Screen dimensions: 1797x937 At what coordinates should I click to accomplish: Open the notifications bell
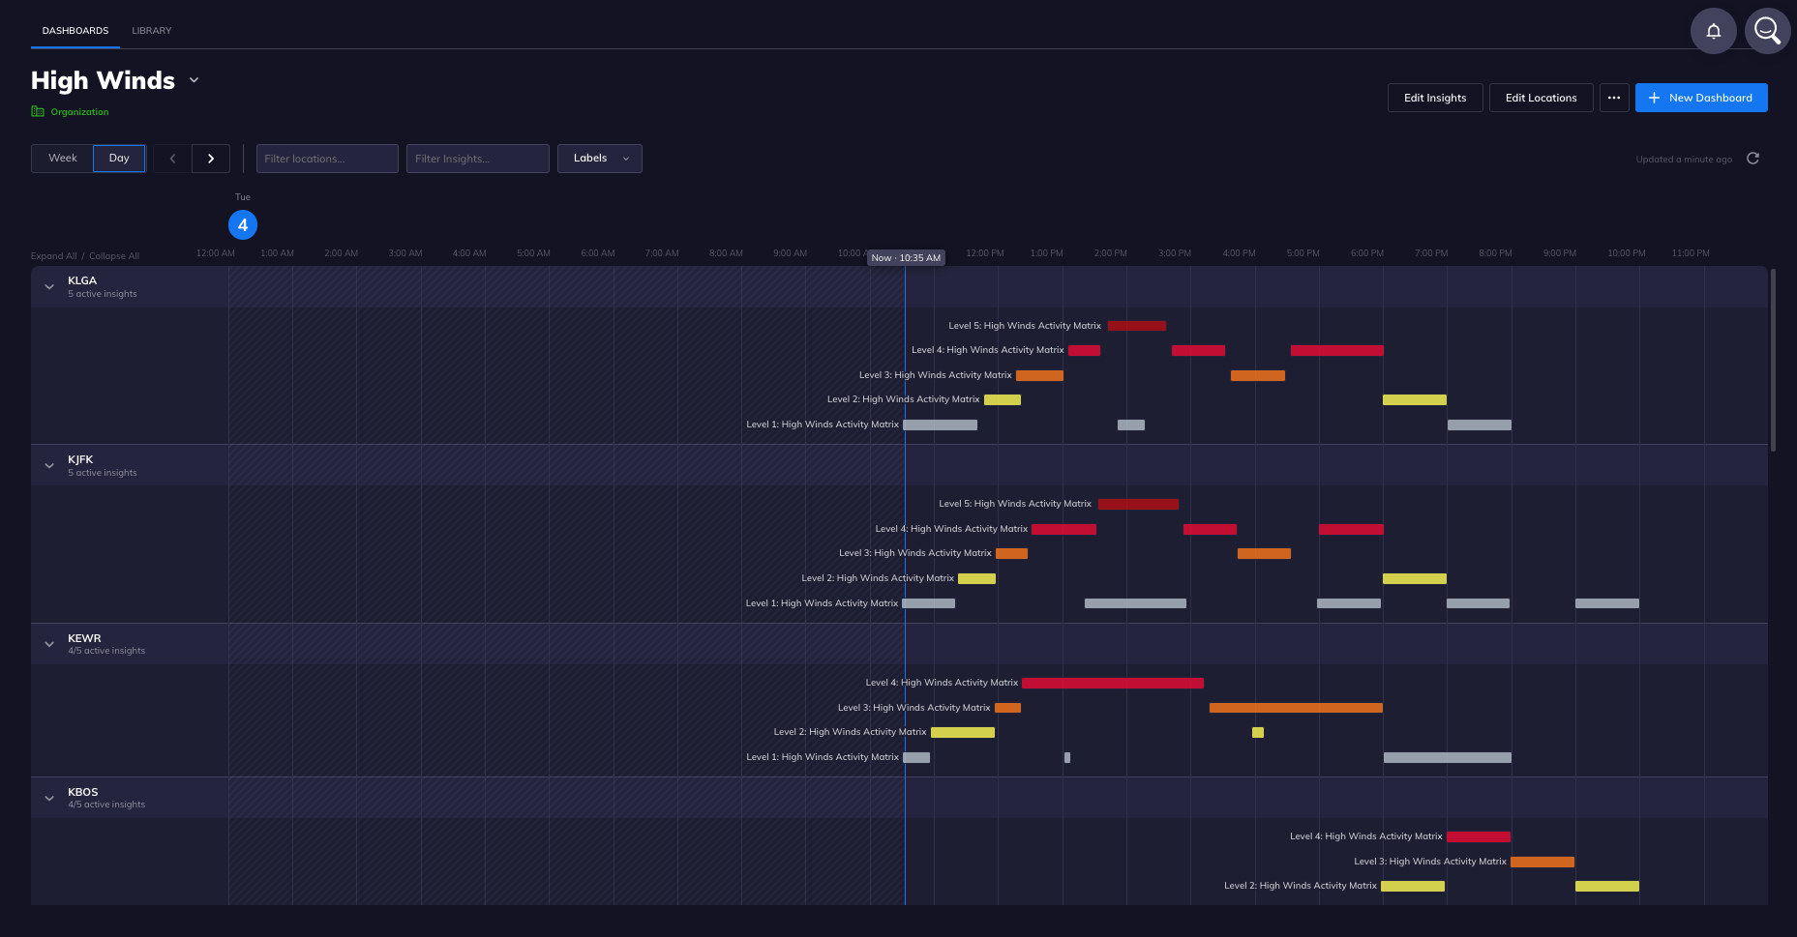point(1713,31)
